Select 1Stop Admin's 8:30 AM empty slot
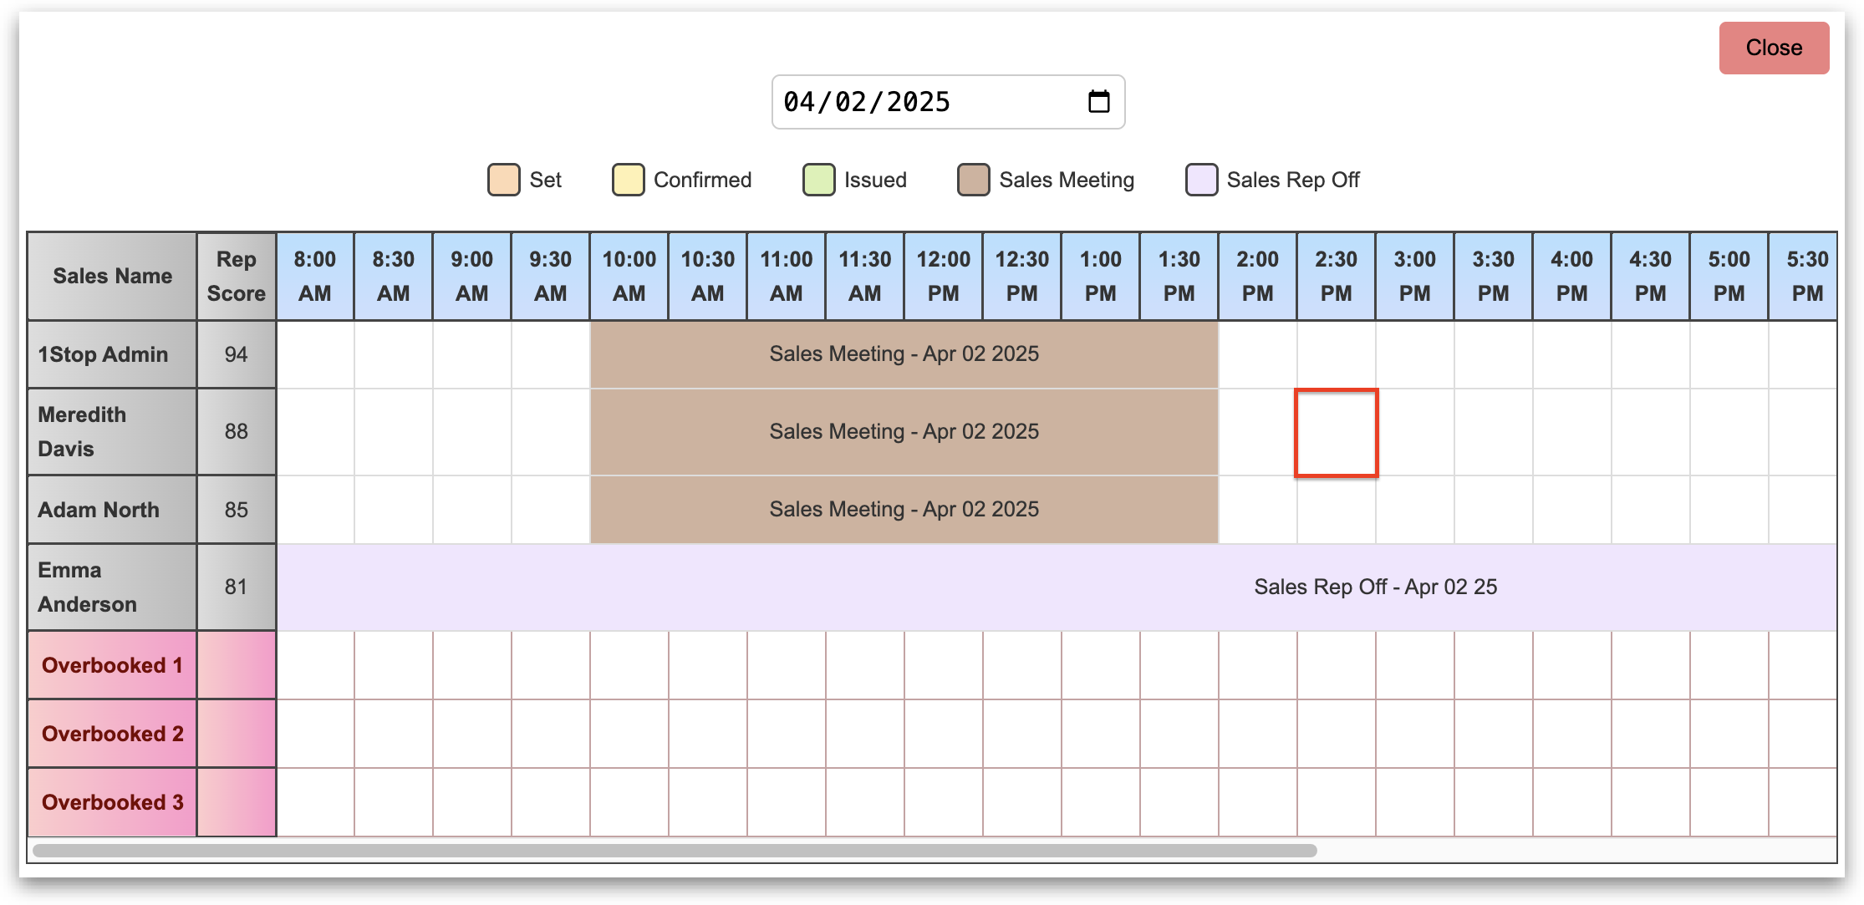Viewport: 1864px width, 905px height. point(394,354)
